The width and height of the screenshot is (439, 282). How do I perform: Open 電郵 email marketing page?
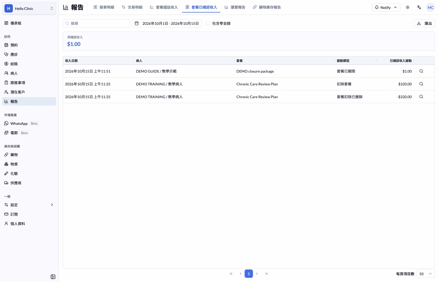point(29,133)
